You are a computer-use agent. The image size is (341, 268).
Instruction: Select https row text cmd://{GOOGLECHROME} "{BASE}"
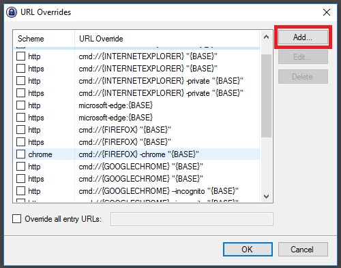140,179
